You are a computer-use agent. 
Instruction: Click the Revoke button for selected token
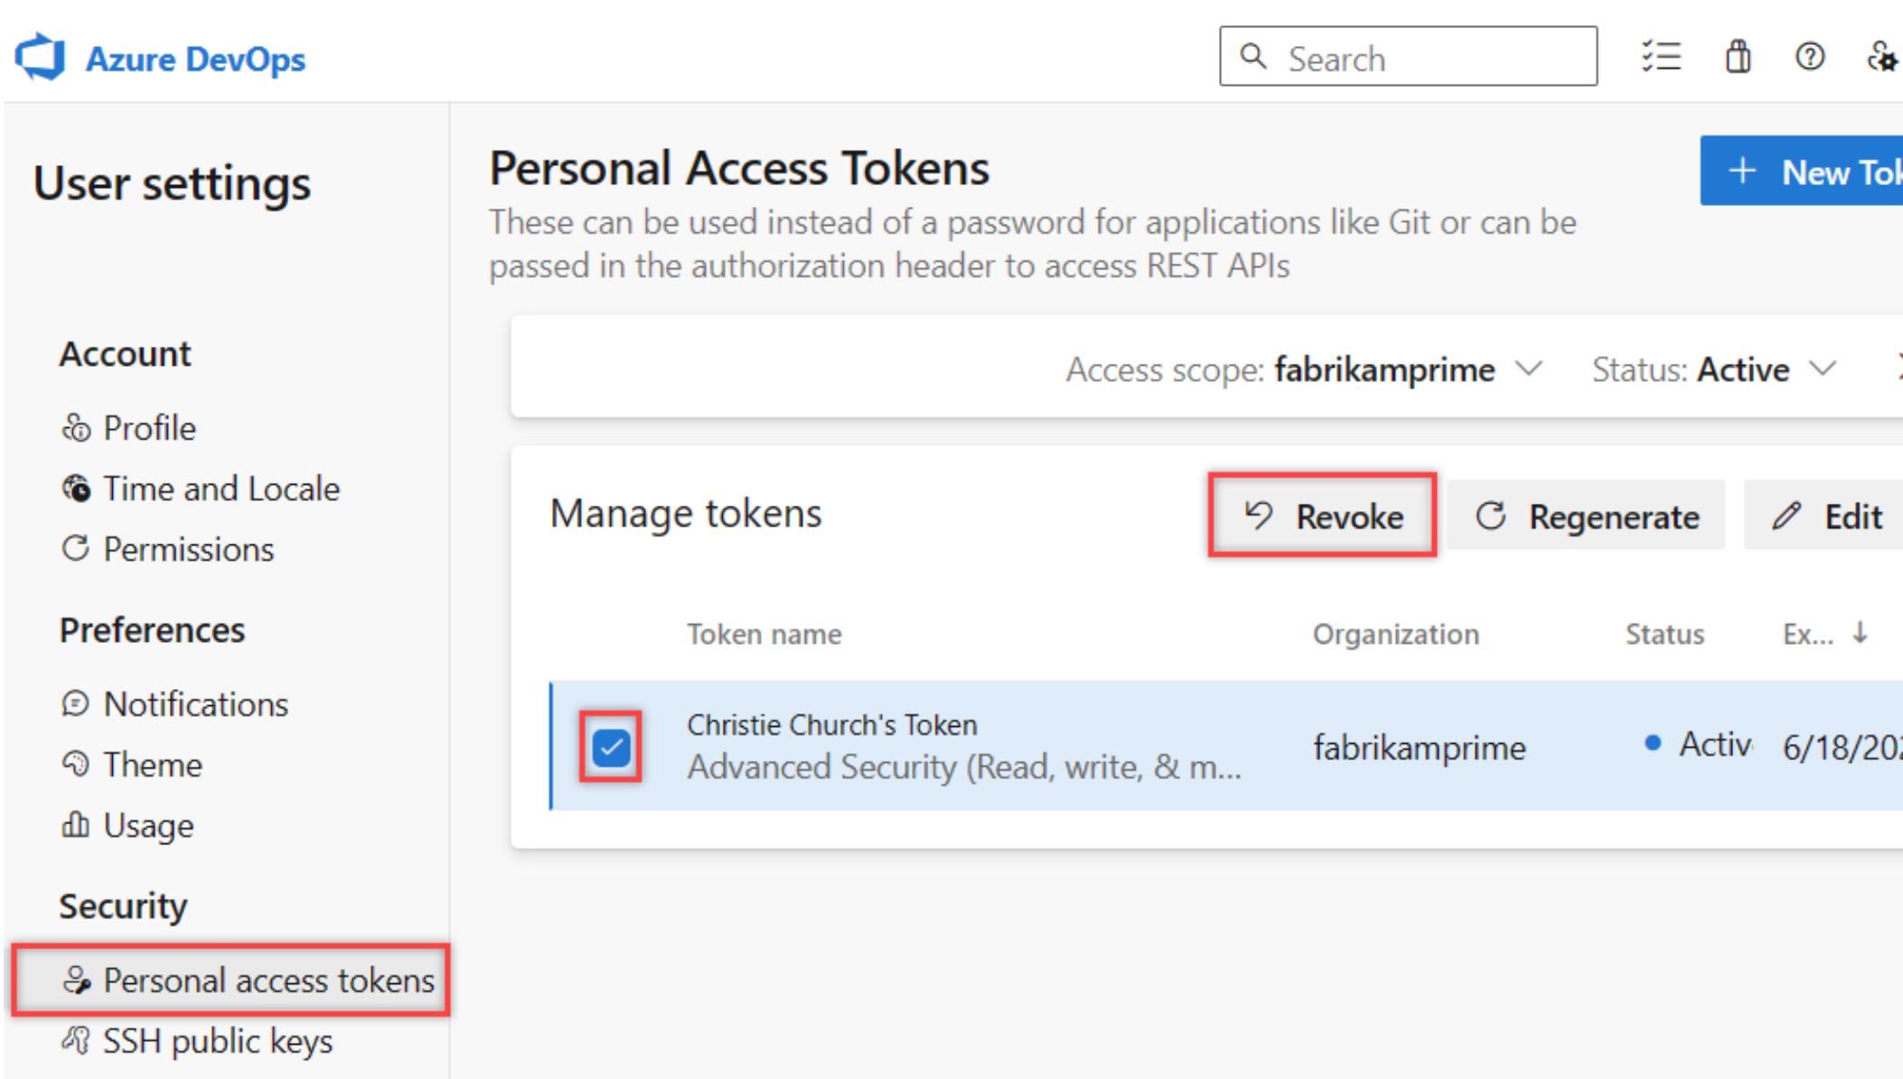click(x=1320, y=515)
